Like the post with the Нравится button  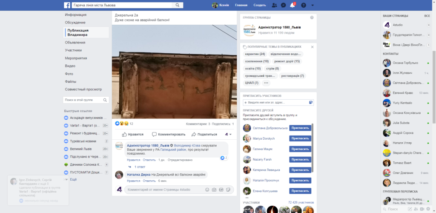133,134
